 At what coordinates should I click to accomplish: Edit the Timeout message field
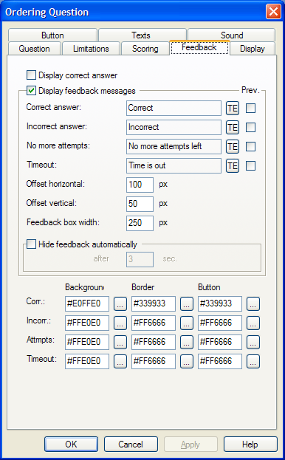pos(174,165)
